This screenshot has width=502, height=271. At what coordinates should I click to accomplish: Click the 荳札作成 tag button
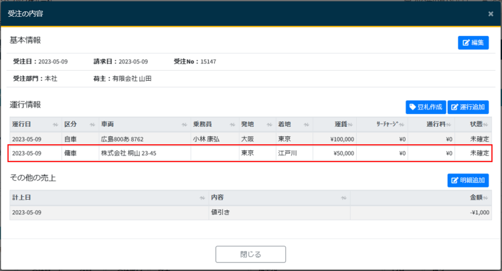pyautogui.click(x=426, y=107)
